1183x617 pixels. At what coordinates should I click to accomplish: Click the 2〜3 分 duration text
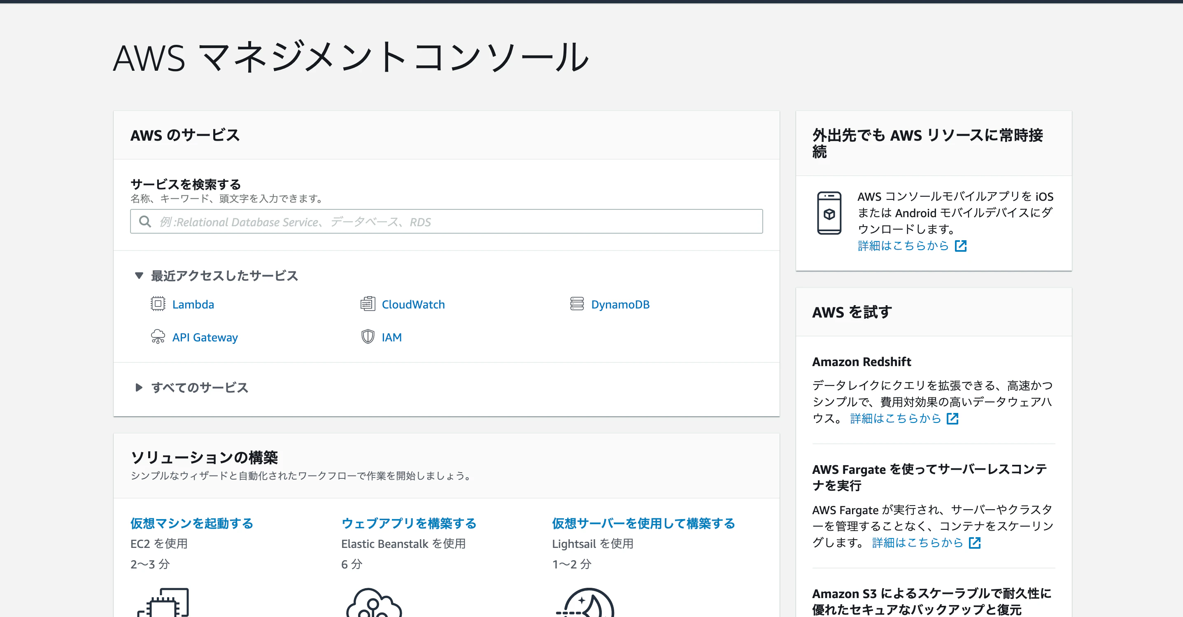150,564
